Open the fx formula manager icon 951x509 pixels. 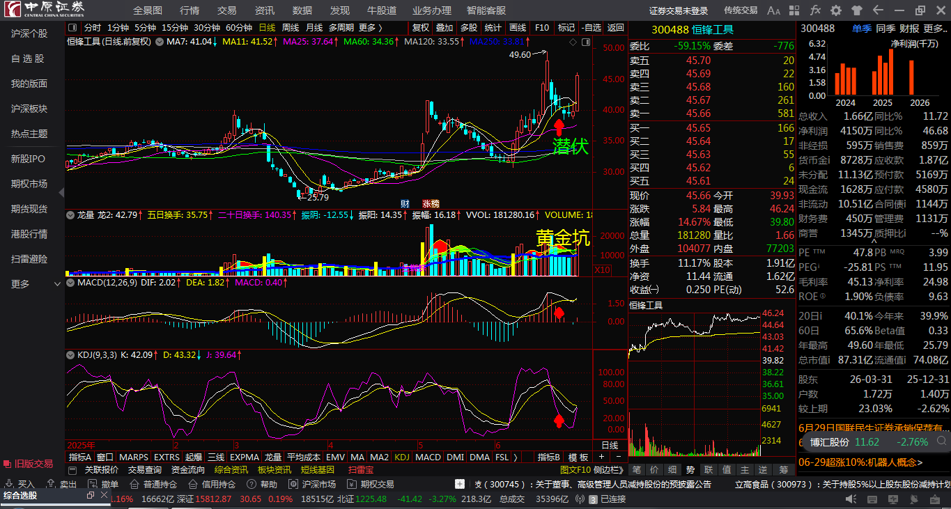[x=815, y=10]
